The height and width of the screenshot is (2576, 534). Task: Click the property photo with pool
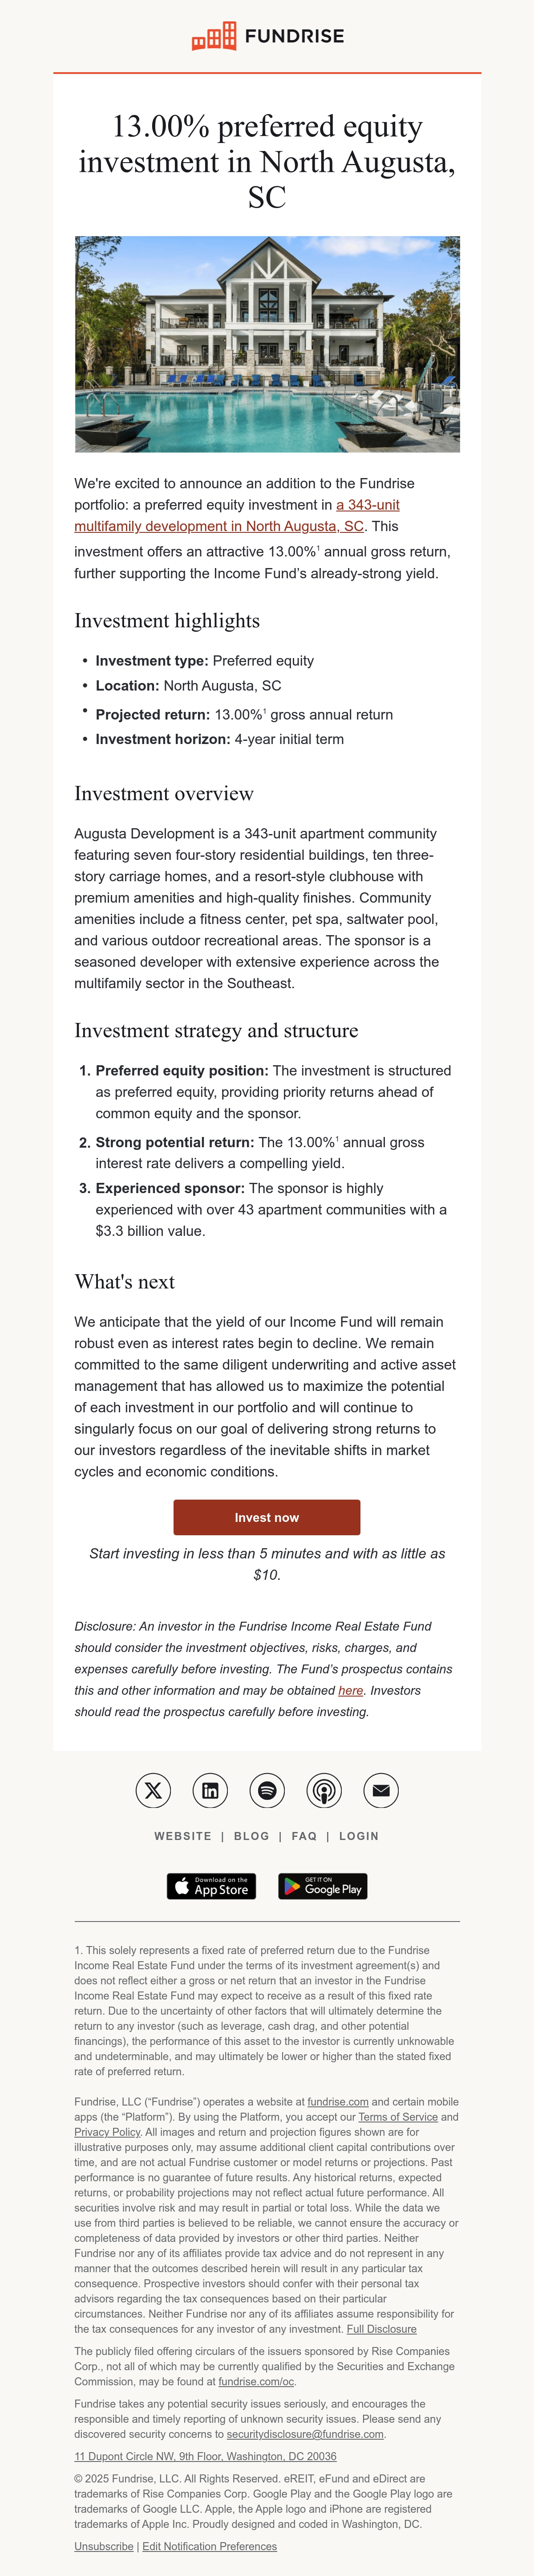click(x=267, y=344)
